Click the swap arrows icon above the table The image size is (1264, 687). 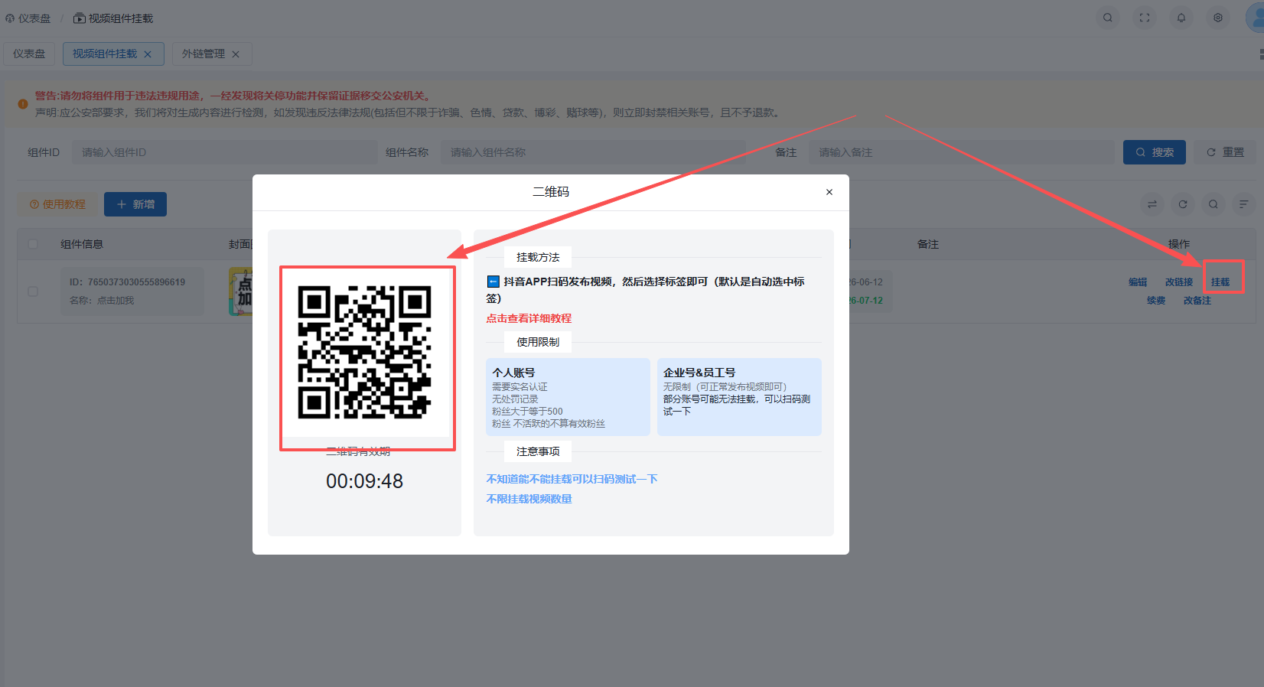tap(1152, 204)
